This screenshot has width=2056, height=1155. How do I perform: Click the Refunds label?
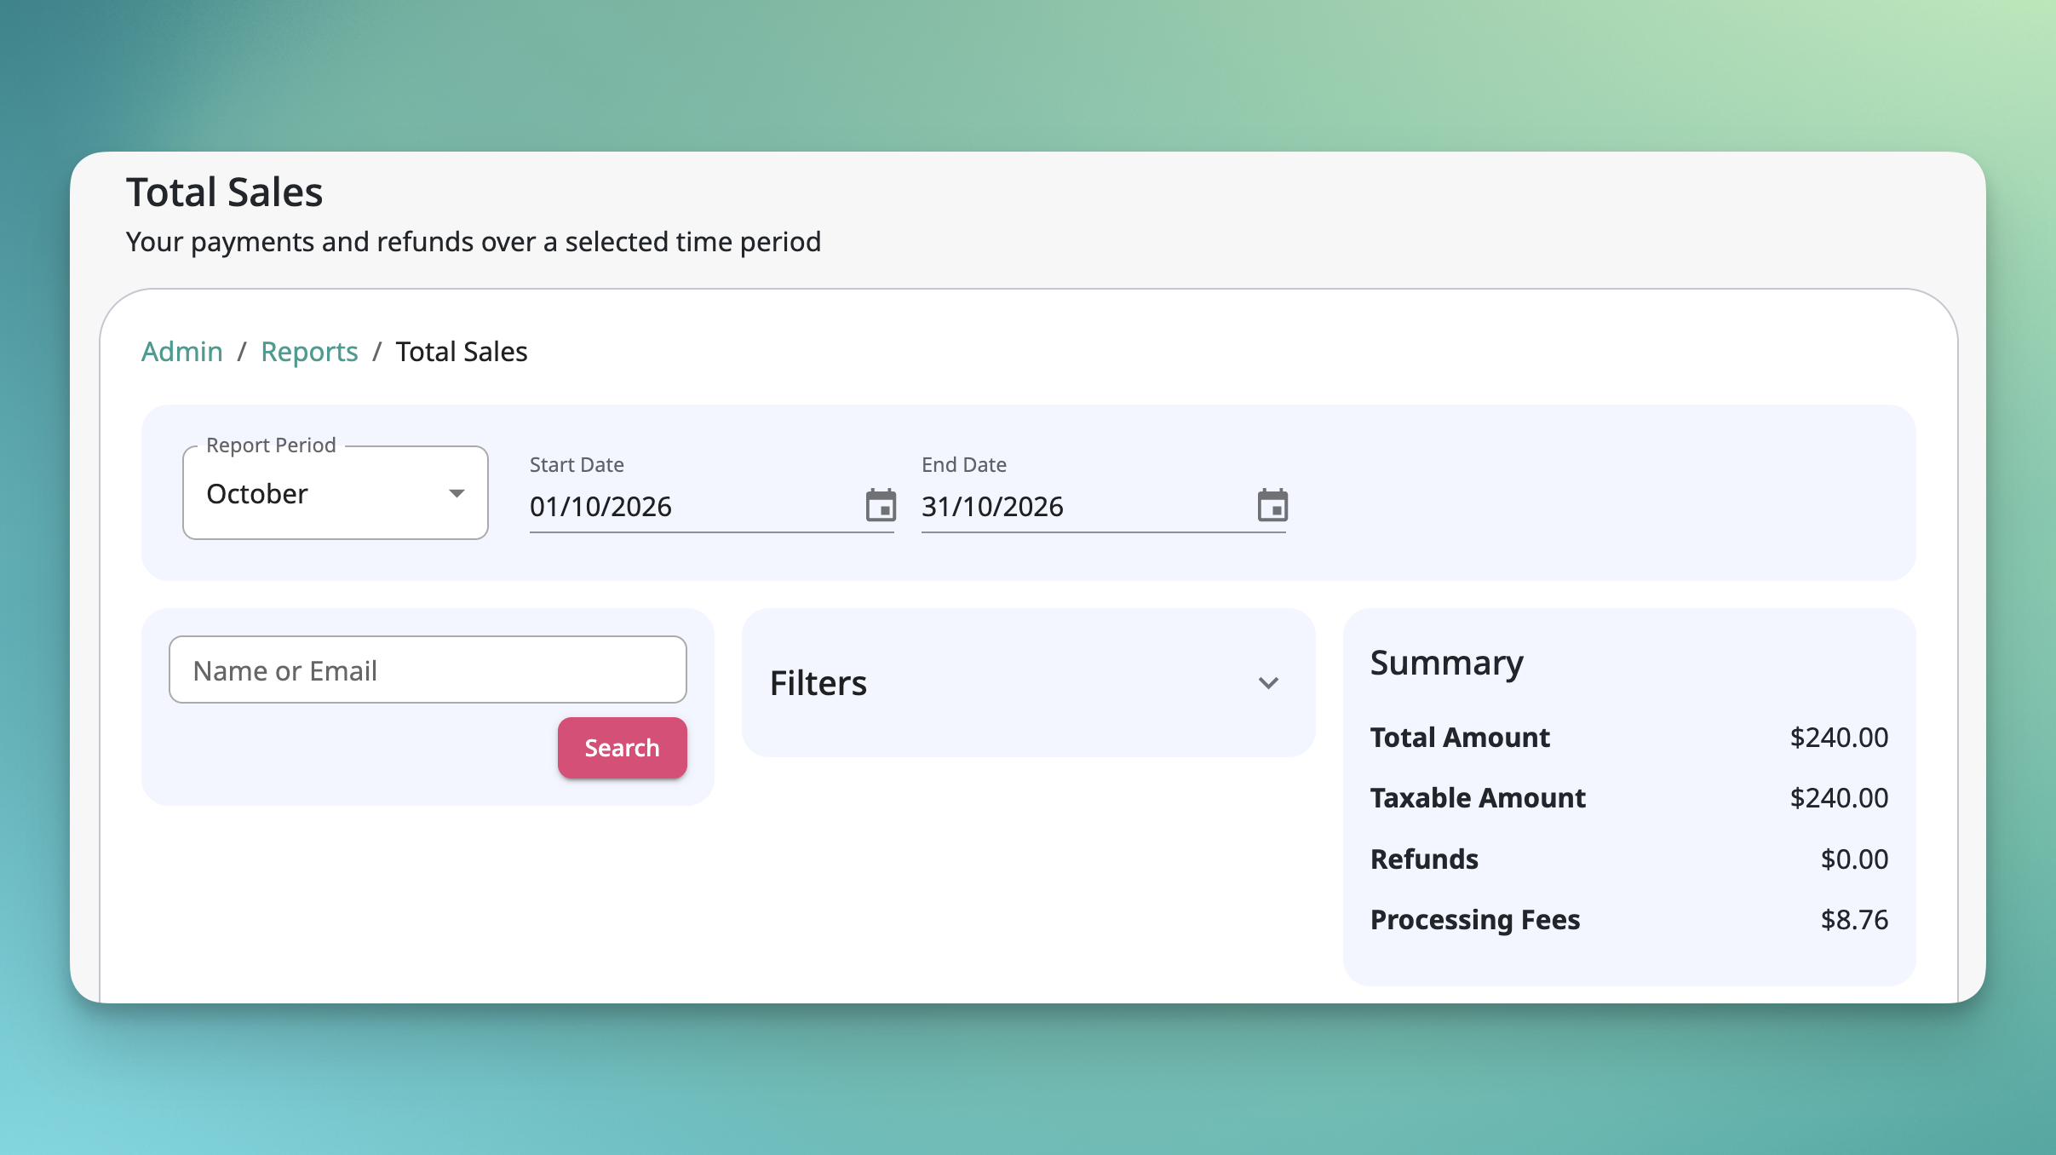tap(1424, 859)
